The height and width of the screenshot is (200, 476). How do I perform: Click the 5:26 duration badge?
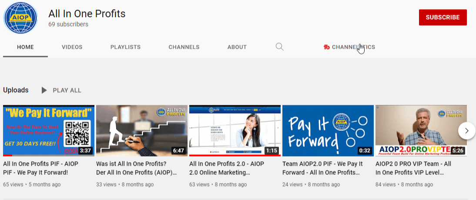click(458, 150)
